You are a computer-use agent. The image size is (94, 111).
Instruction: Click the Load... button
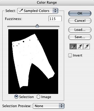click(80, 30)
